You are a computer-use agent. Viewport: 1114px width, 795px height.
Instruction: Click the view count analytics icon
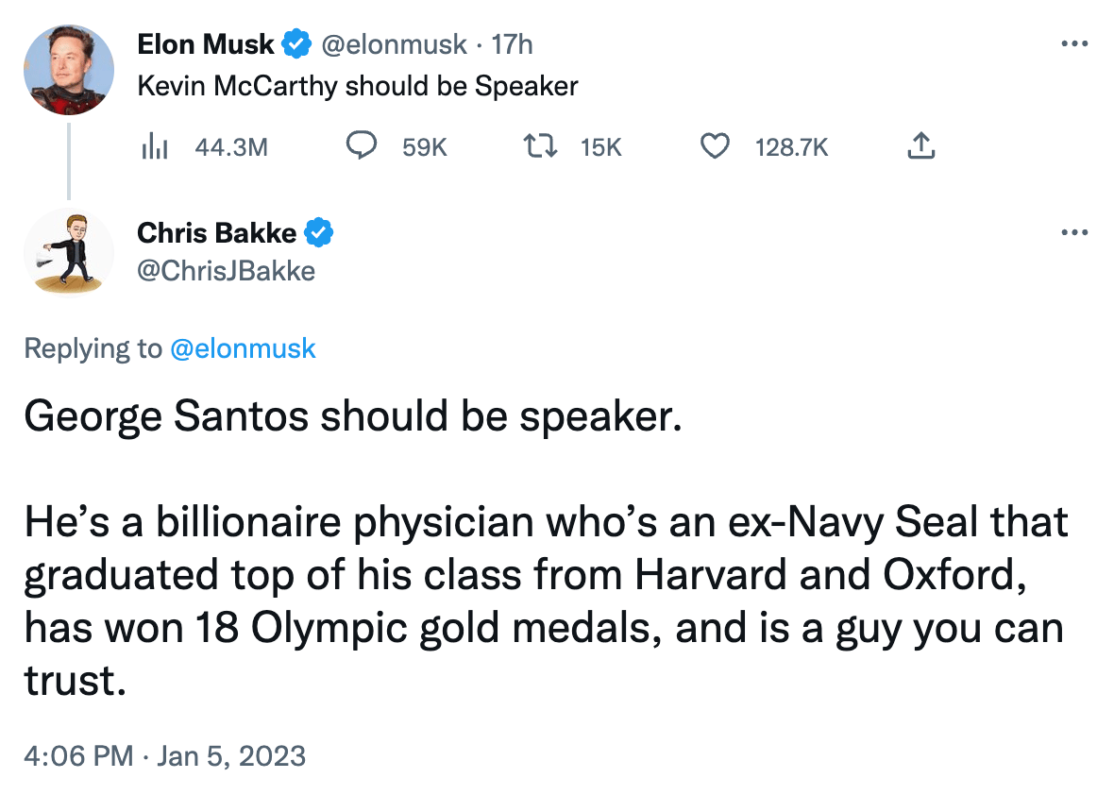(x=153, y=146)
